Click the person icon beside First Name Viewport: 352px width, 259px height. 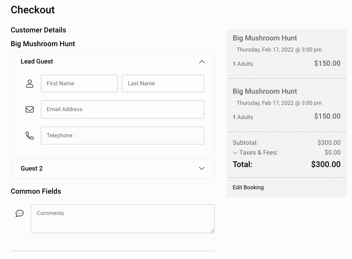coord(30,84)
